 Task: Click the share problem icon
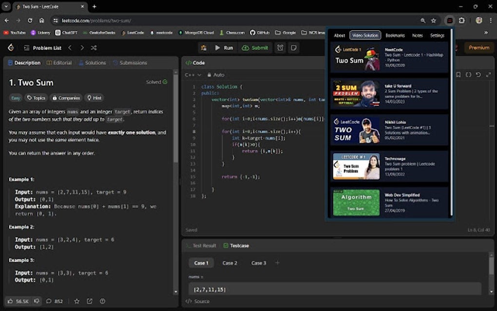point(90,301)
